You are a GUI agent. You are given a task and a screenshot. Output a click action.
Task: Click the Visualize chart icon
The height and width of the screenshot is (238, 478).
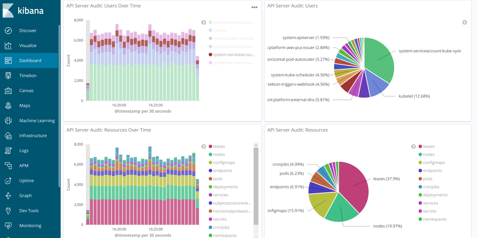[8, 46]
